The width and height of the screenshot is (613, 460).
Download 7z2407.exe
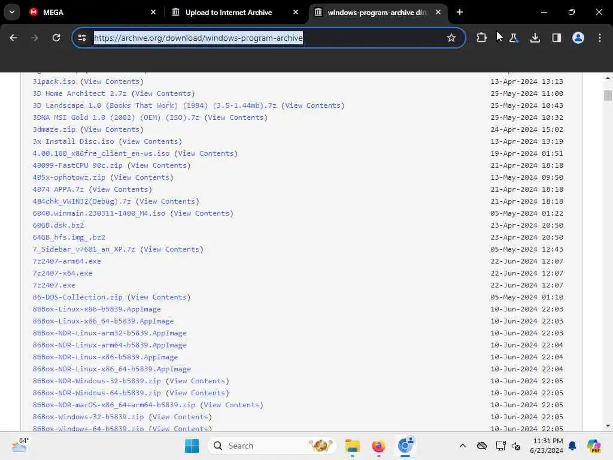coord(54,285)
